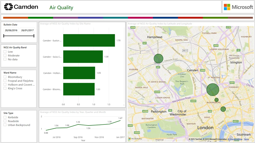The height and width of the screenshot is (143, 255).
Task: Select the Camden - Swiss C... bar
Action: pyautogui.click(x=83, y=57)
